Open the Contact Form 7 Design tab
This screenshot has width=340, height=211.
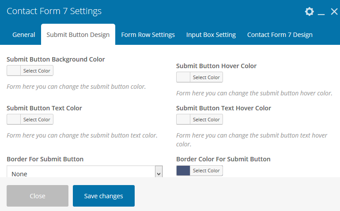[280, 35]
